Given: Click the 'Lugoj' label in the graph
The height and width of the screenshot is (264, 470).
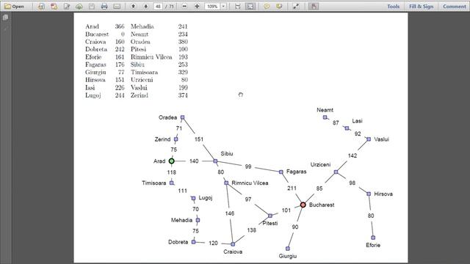Looking at the screenshot, I should tap(206, 198).
